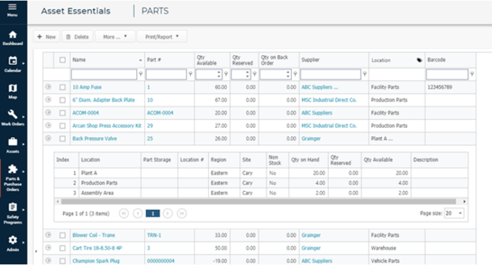492x265 pixels.
Task: Check the Back Pressure Valve checkbox
Action: 63,139
